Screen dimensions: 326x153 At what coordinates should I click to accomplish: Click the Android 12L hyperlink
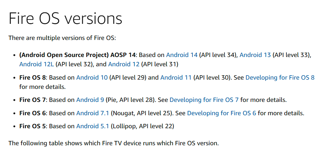37,64
